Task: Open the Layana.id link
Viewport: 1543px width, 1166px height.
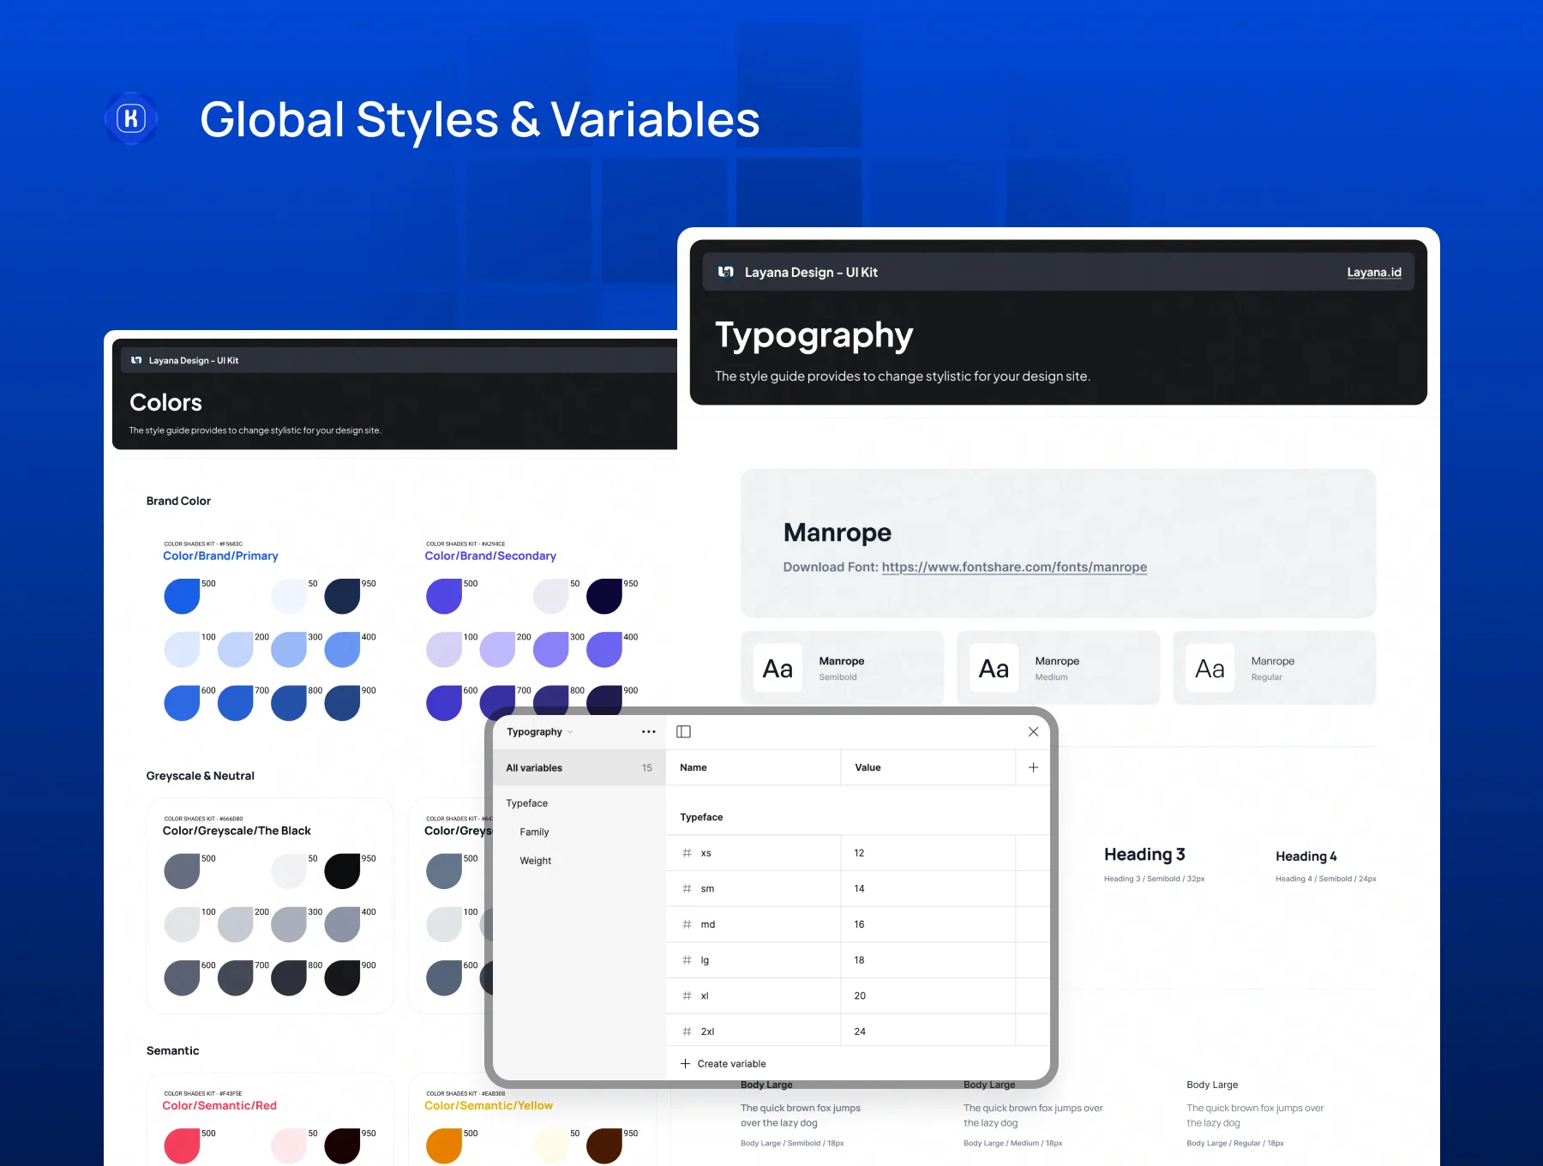Action: [1374, 272]
